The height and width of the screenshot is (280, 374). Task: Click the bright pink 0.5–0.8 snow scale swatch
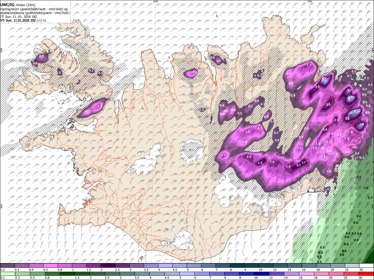[50, 266]
